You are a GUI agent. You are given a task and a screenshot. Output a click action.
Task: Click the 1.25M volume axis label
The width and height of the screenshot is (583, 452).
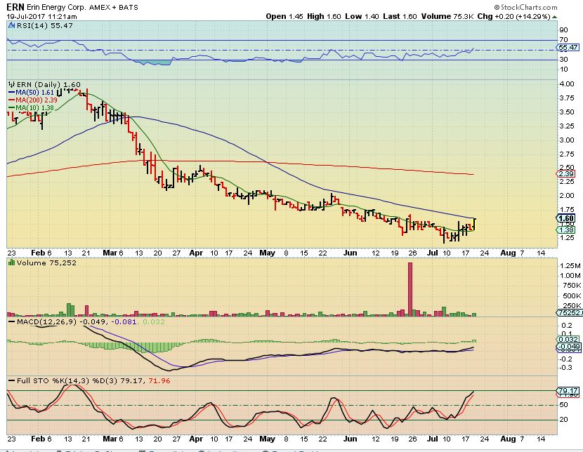[x=570, y=266]
